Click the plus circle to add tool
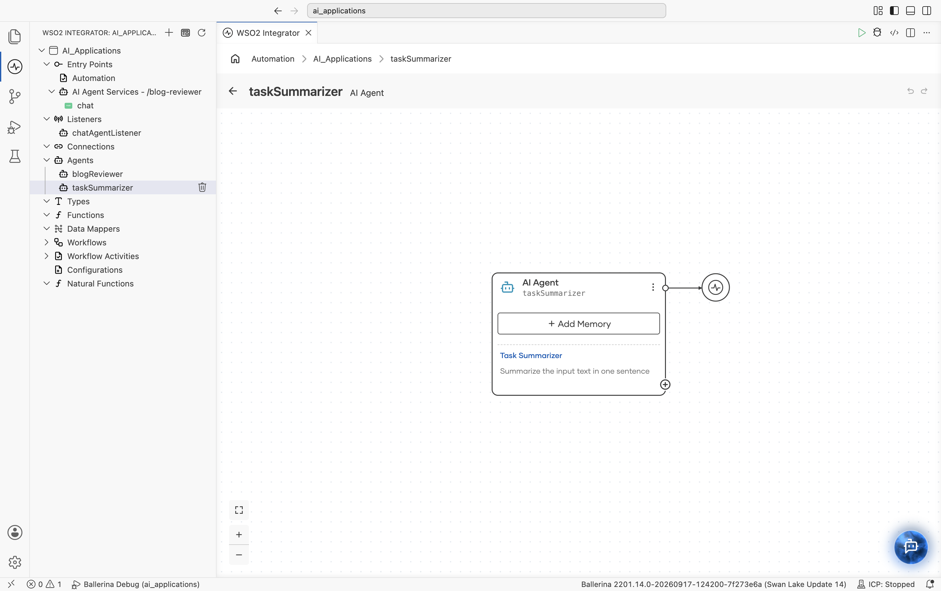This screenshot has height=591, width=941. (x=665, y=385)
